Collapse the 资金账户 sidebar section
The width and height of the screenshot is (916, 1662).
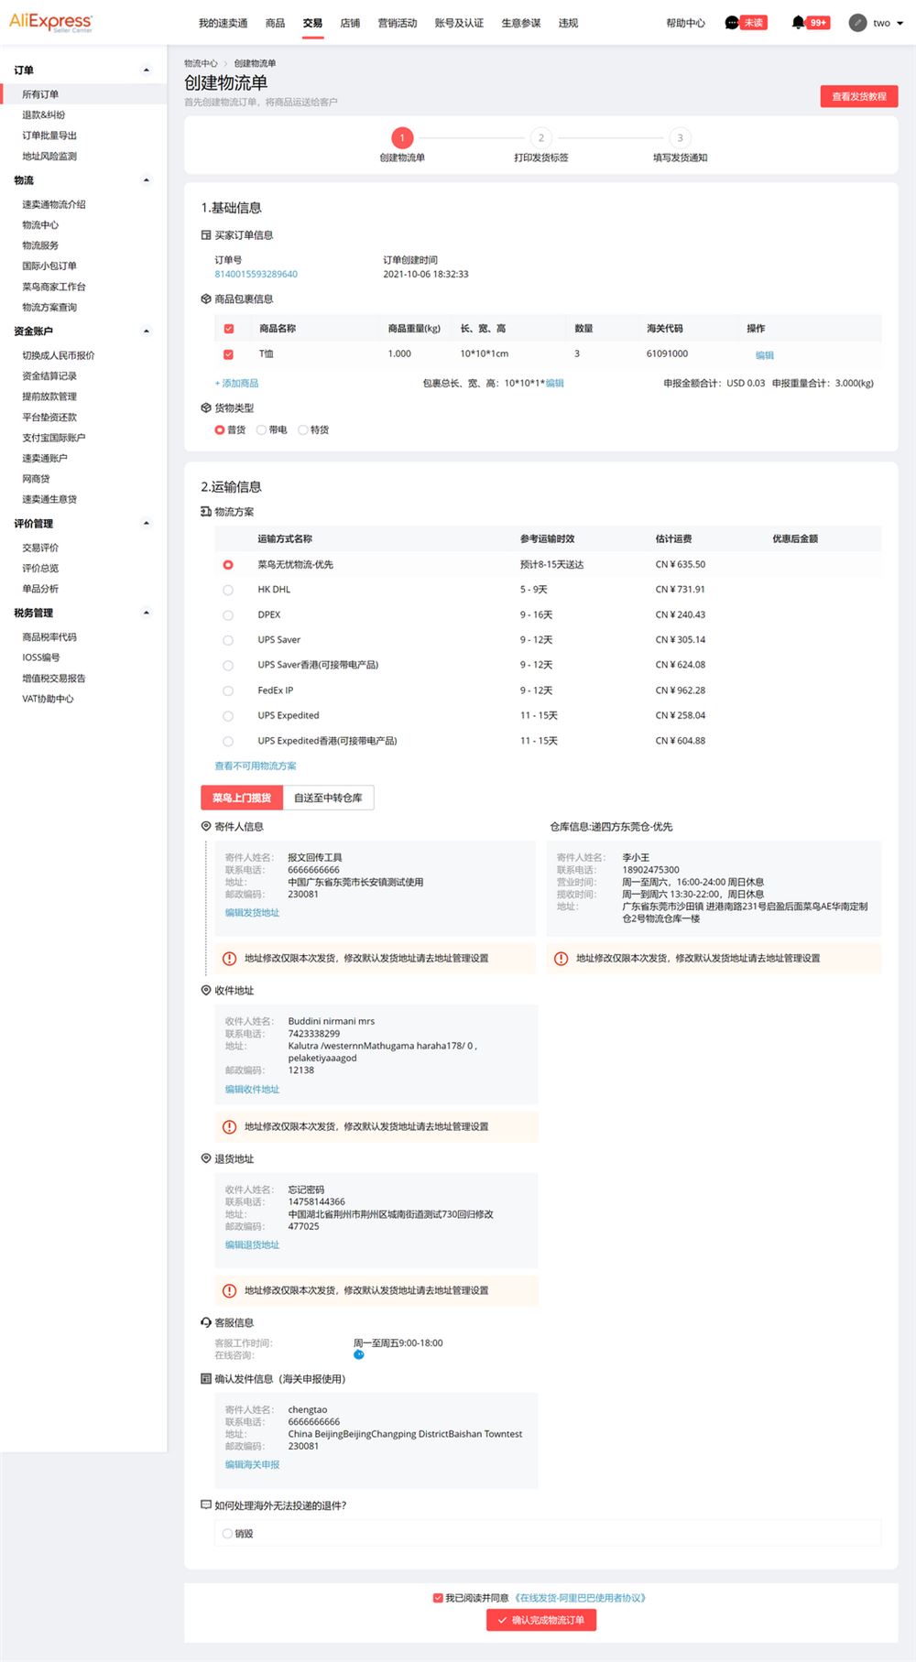pyautogui.click(x=147, y=331)
